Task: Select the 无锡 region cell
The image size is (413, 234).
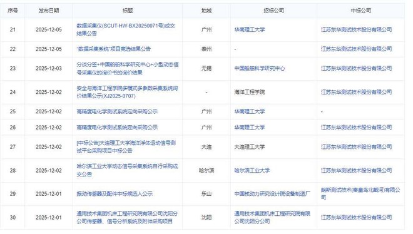Action: coord(206,68)
